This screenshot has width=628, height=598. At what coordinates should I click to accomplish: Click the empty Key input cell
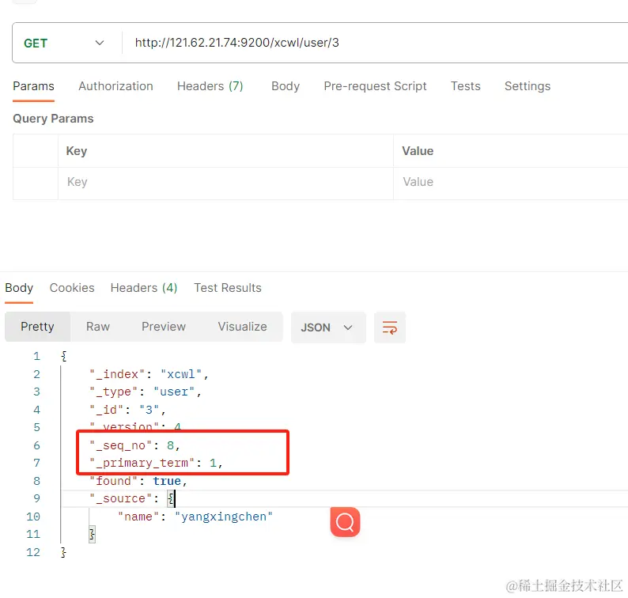click(x=225, y=182)
